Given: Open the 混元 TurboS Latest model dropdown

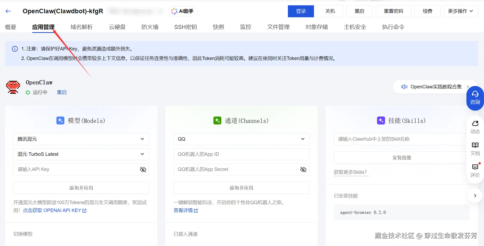Looking at the screenshot, I should [x=81, y=154].
